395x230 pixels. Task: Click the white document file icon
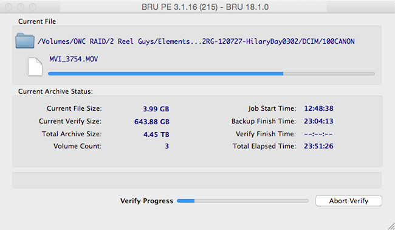pos(35,67)
